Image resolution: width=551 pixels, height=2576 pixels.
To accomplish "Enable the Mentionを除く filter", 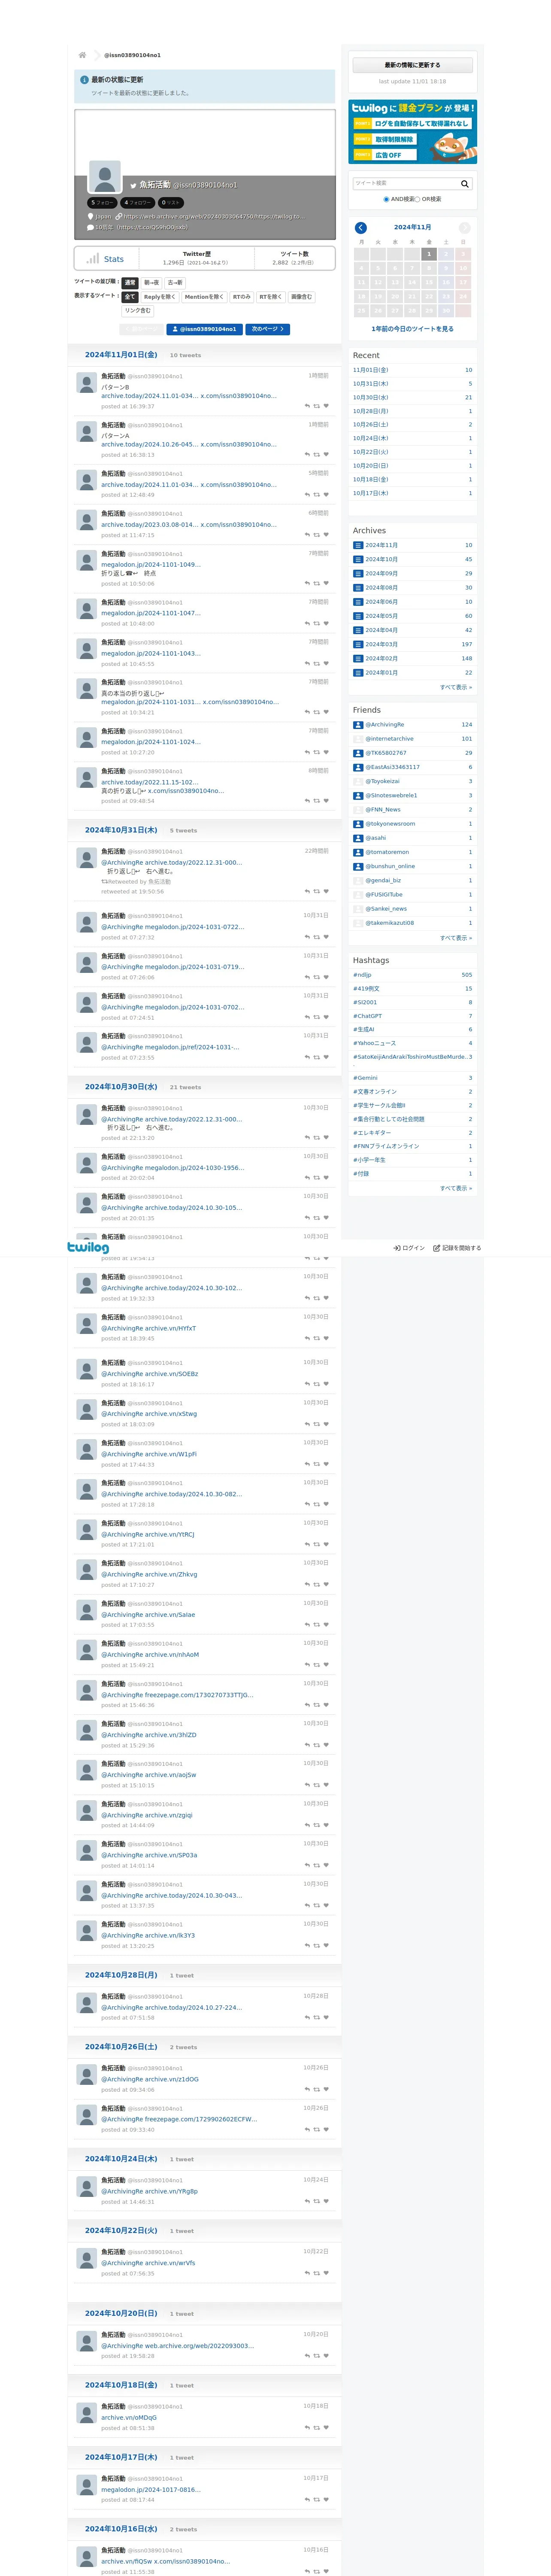I will tap(204, 297).
